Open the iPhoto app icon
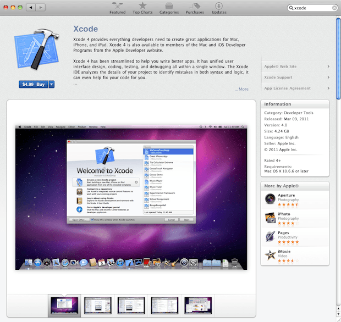341x322 pixels. pyautogui.click(x=270, y=218)
